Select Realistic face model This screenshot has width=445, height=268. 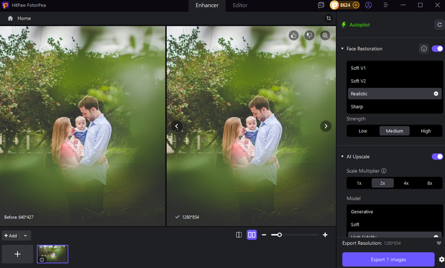click(x=395, y=94)
